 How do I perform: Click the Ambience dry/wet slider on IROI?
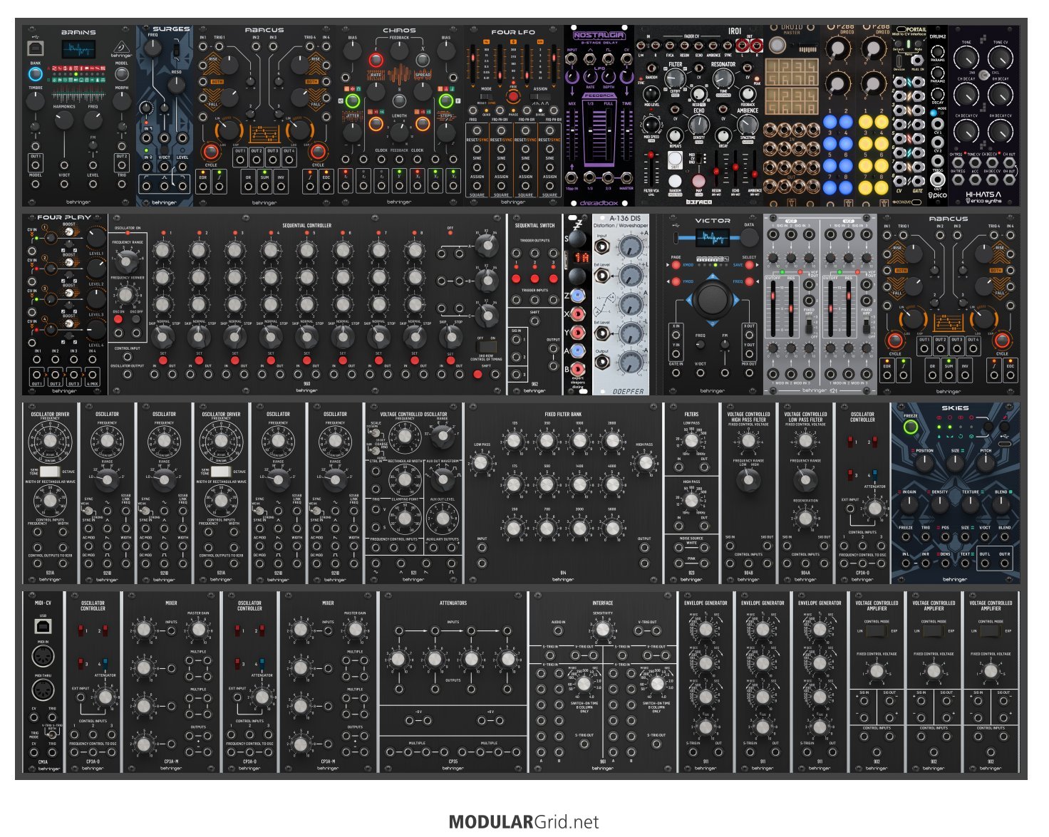coord(754,170)
